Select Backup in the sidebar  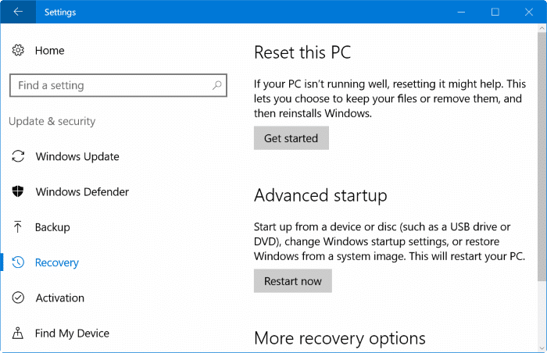tap(52, 227)
